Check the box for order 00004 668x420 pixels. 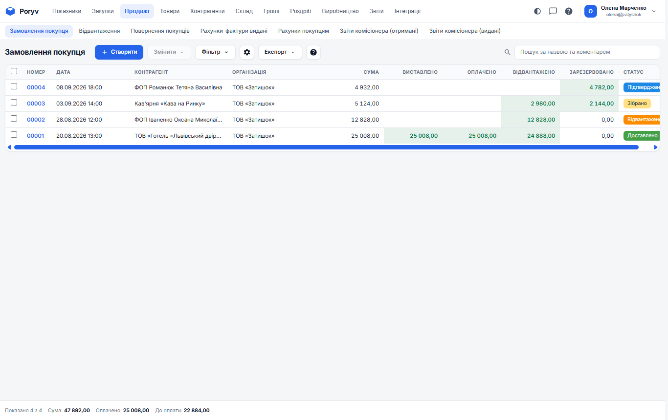14,86
